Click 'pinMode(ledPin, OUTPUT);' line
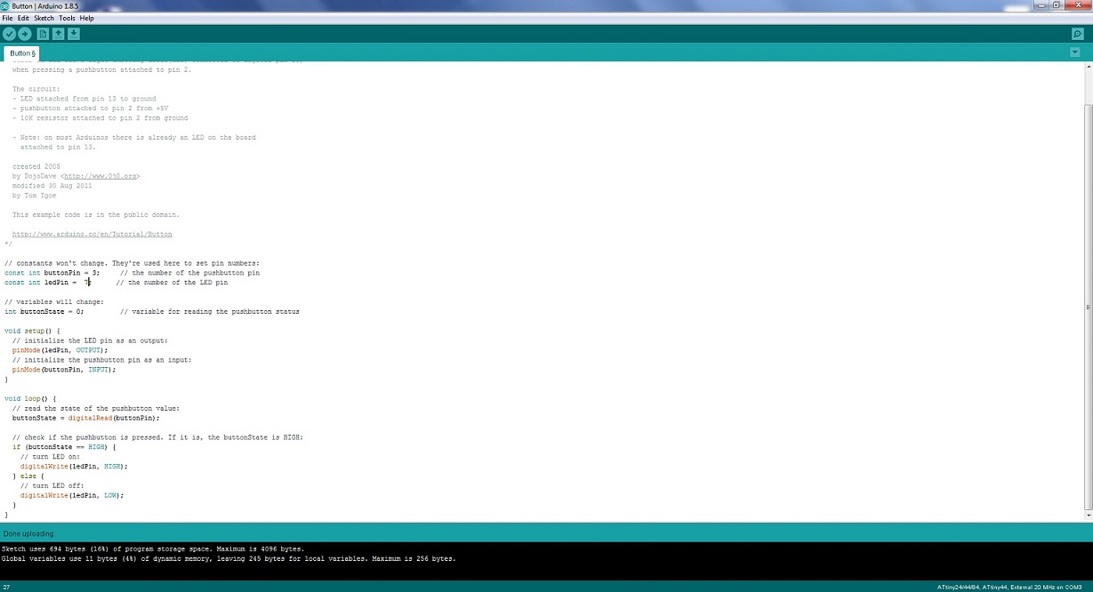Image resolution: width=1093 pixels, height=592 pixels. [60, 350]
